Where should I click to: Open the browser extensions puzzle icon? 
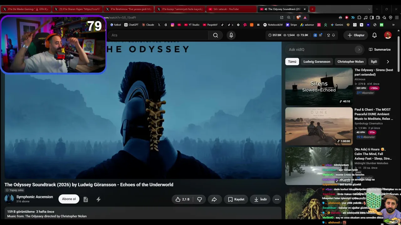[x=359, y=17]
